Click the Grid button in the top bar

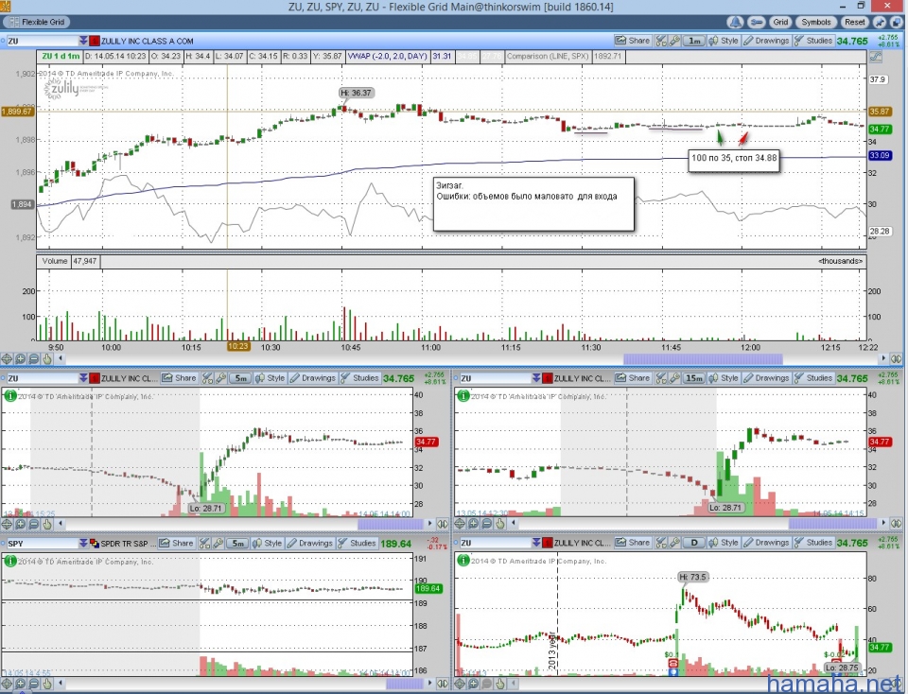[x=780, y=22]
